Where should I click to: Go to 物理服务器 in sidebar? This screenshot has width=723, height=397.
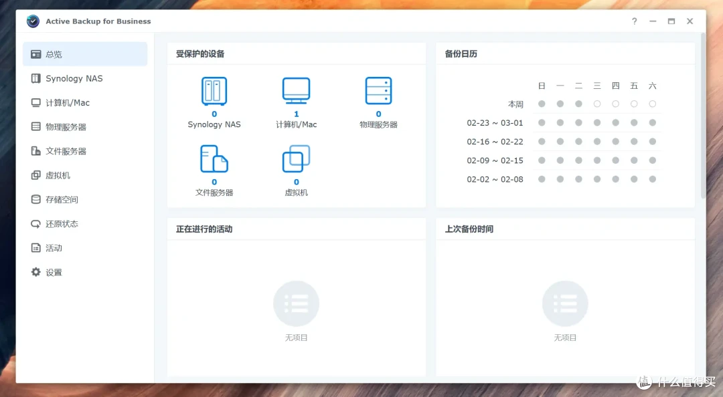click(x=85, y=127)
